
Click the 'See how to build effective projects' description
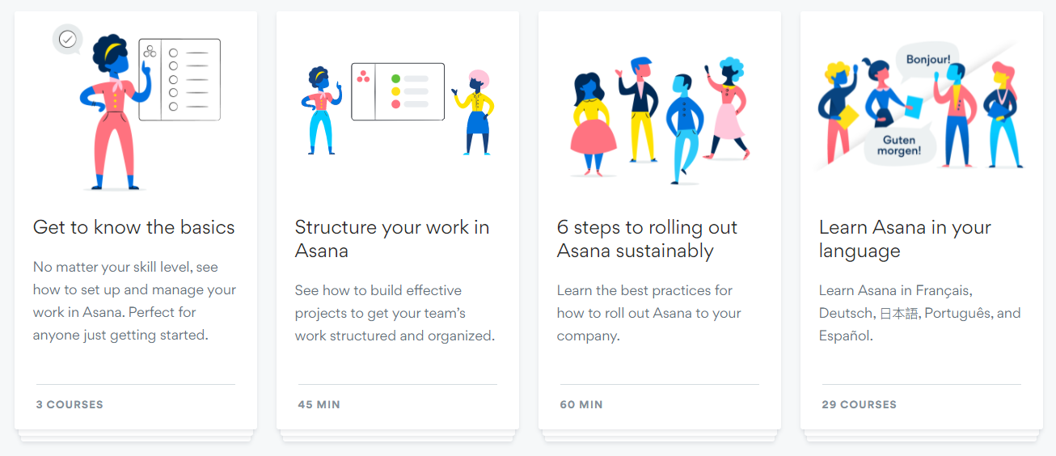pyautogui.click(x=395, y=313)
